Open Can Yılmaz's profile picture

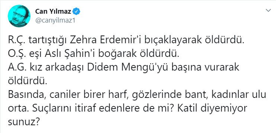click(19, 16)
